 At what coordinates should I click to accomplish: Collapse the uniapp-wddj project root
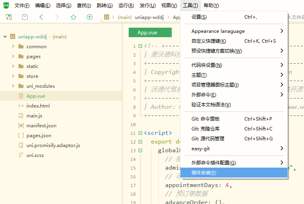tap(5, 36)
